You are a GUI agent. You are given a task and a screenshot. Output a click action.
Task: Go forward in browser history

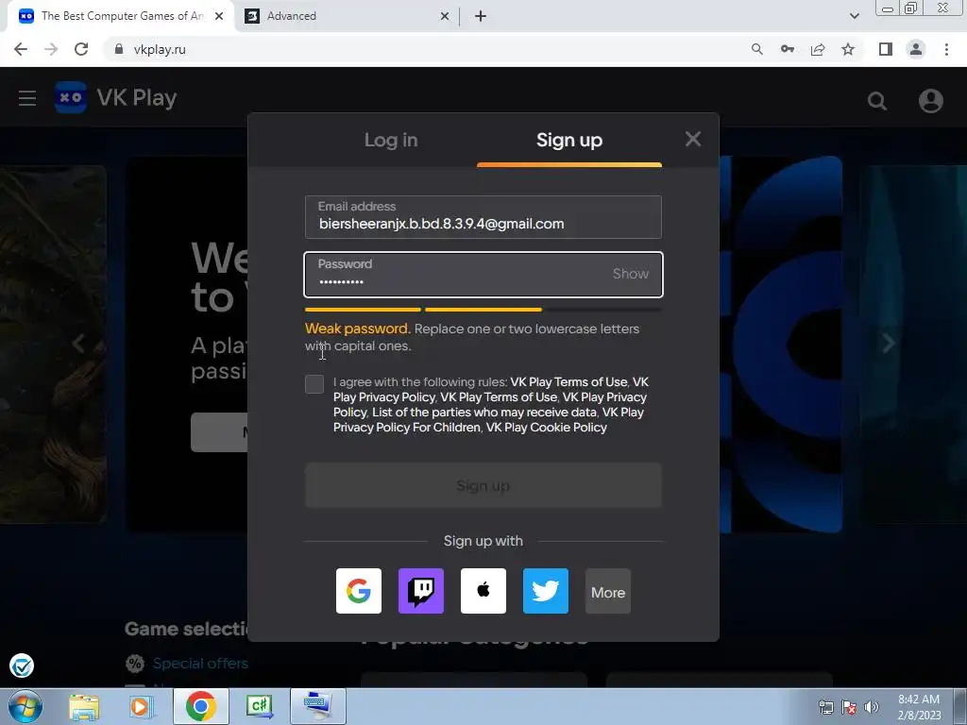point(51,49)
